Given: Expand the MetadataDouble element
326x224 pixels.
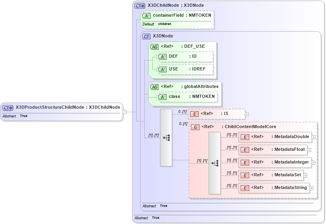Looking at the screenshot, I should [x=314, y=137].
